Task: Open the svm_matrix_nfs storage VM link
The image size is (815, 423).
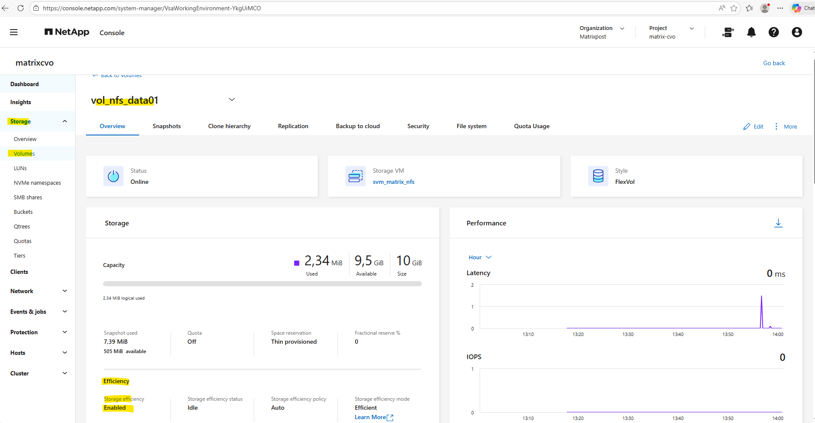Action: (x=393, y=182)
